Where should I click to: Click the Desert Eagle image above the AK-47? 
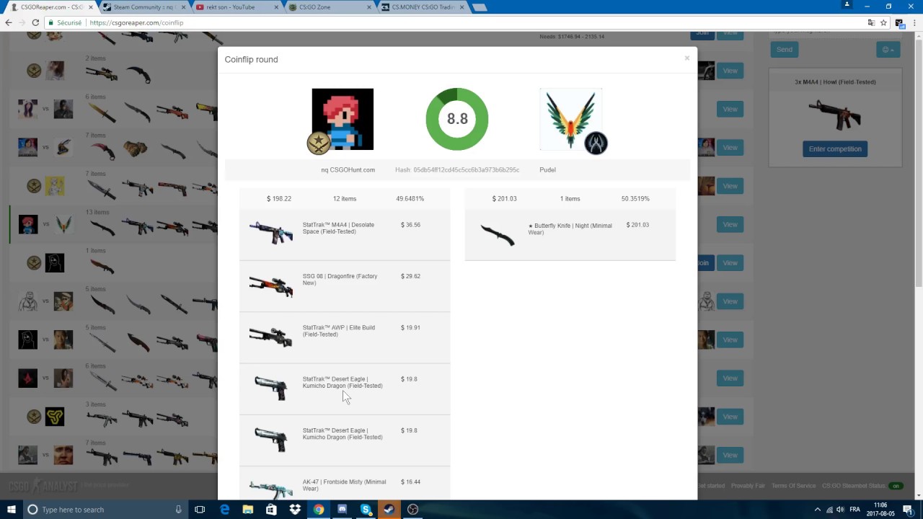[270, 439]
